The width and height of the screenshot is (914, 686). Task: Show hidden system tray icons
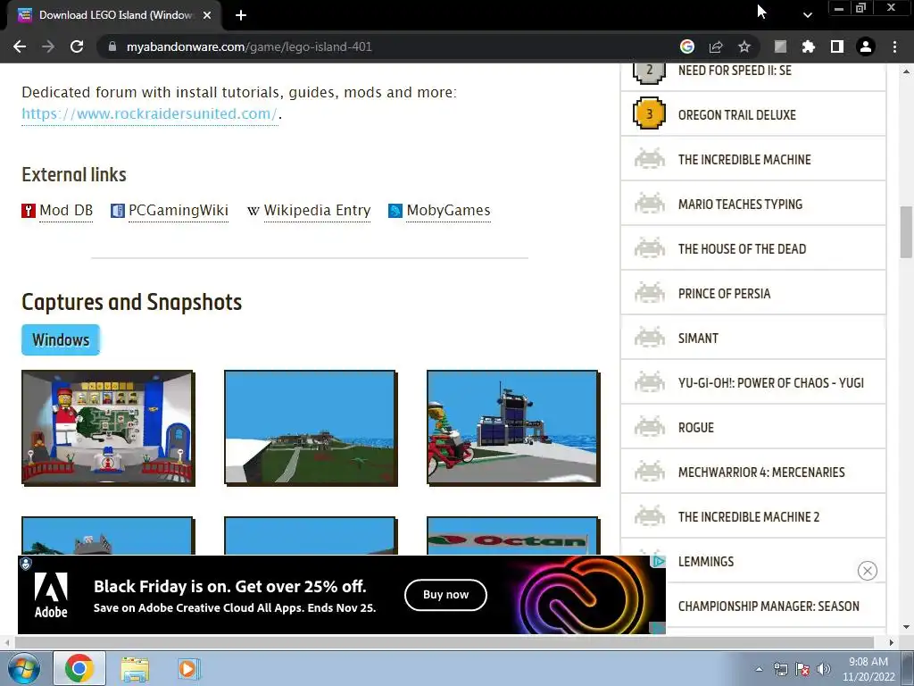(x=759, y=669)
